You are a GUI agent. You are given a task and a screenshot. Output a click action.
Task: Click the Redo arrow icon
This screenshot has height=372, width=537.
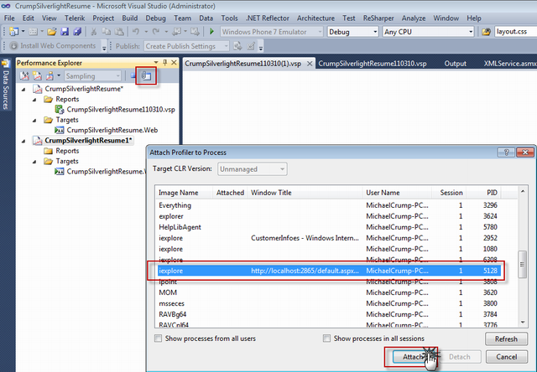click(156, 32)
